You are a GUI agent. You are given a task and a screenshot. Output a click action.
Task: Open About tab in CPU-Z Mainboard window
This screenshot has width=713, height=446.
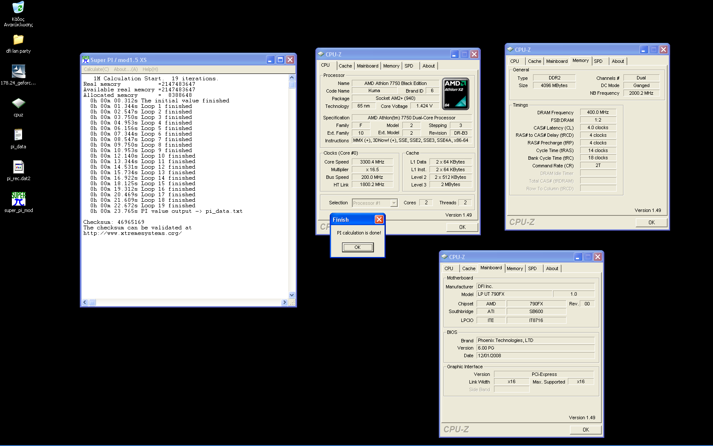[552, 268]
